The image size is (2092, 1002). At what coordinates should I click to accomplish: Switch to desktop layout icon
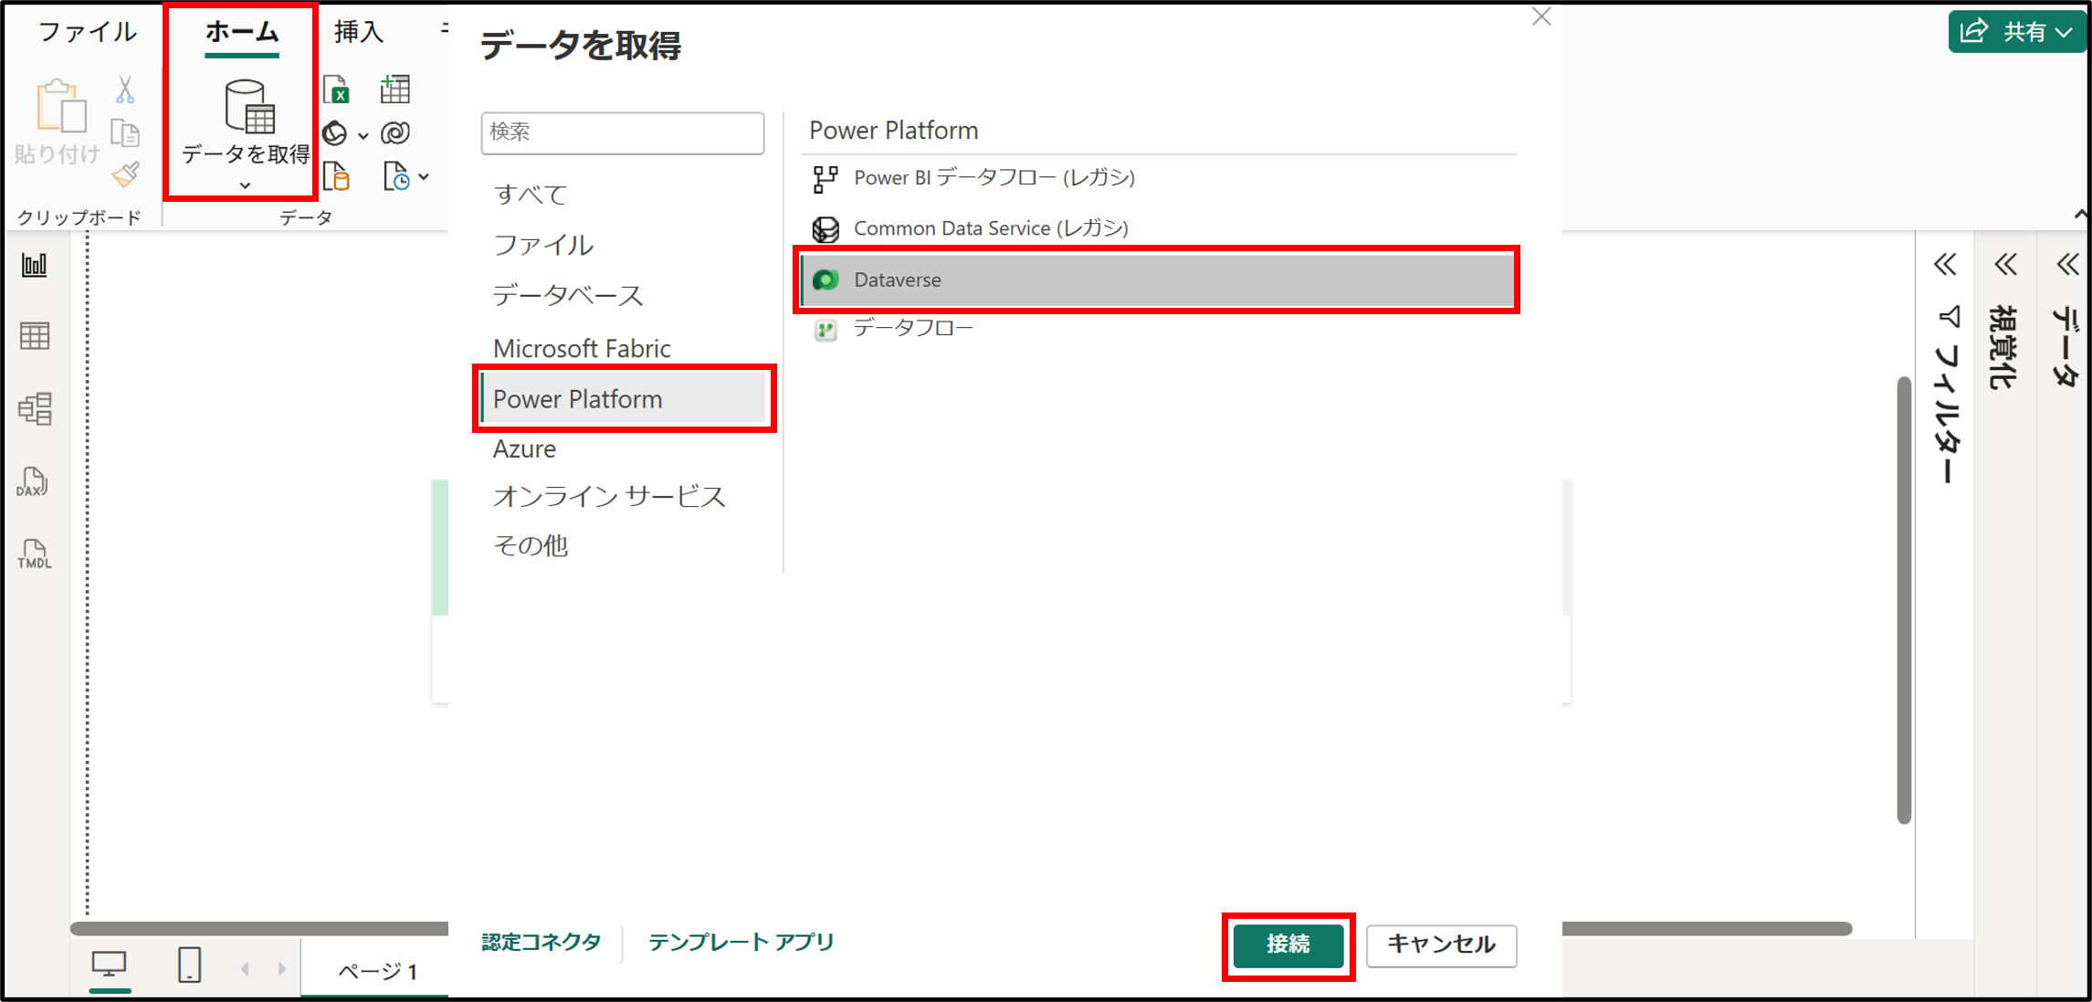(110, 965)
